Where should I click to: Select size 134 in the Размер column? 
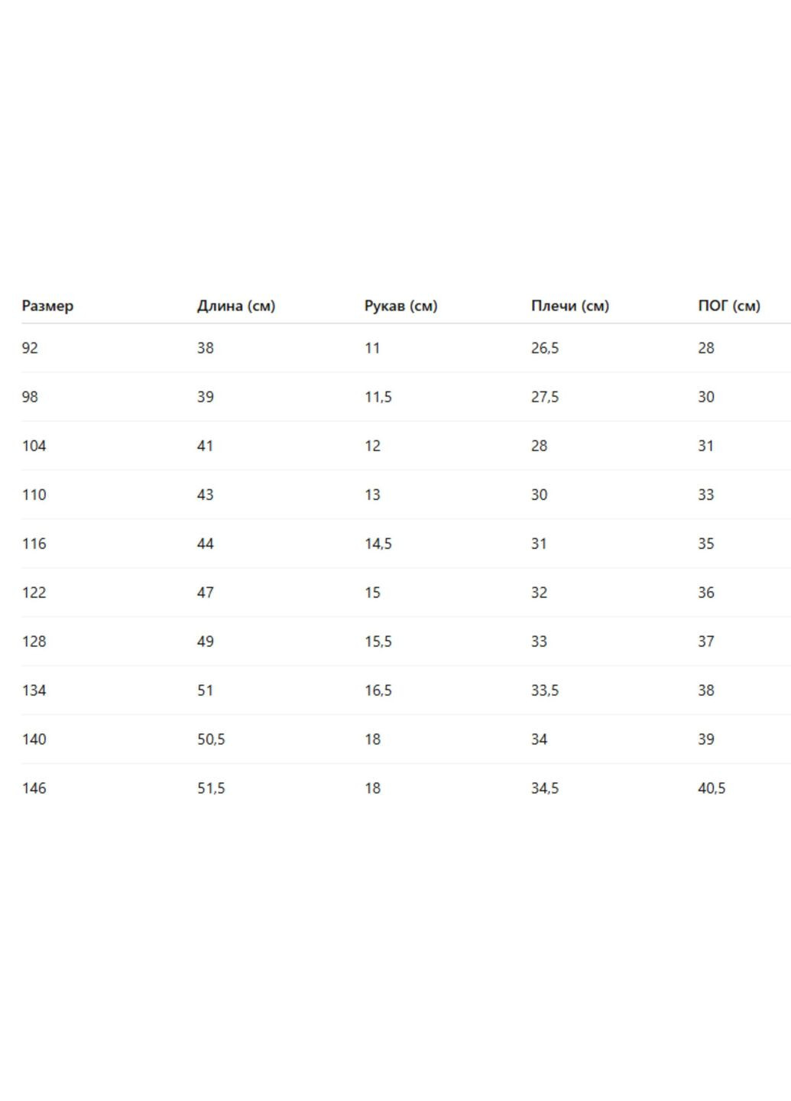[34, 690]
